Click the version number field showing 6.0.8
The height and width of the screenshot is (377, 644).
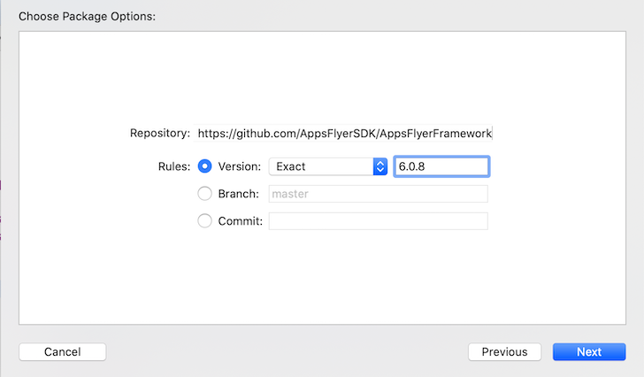[441, 166]
